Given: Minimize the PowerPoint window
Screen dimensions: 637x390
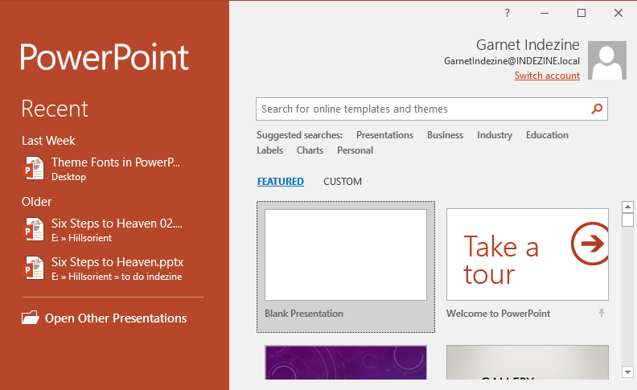Looking at the screenshot, I should coord(545,13).
